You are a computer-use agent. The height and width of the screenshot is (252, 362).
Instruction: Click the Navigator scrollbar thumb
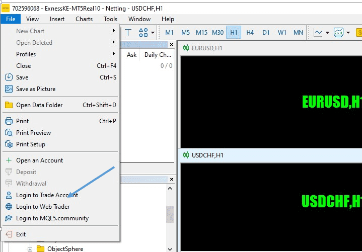click(170, 214)
